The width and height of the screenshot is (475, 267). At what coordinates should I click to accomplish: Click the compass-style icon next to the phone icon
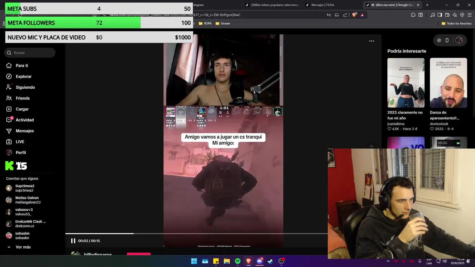(x=439, y=40)
